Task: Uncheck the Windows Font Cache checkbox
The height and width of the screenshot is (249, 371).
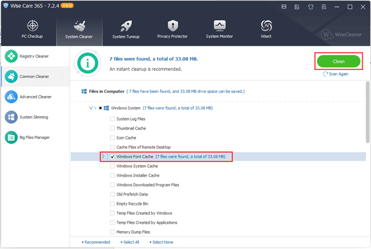Action: pos(112,157)
